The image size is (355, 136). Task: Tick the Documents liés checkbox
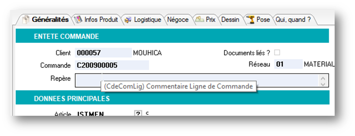277,53
